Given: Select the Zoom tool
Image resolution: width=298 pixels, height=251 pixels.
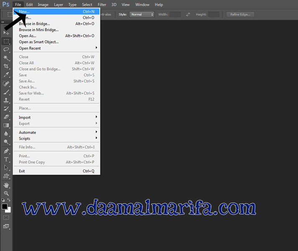Looking at the screenshot, I should [6, 193].
